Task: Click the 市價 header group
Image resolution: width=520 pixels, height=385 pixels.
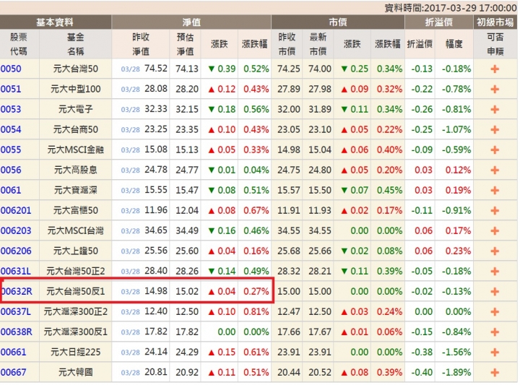Action: point(338,22)
